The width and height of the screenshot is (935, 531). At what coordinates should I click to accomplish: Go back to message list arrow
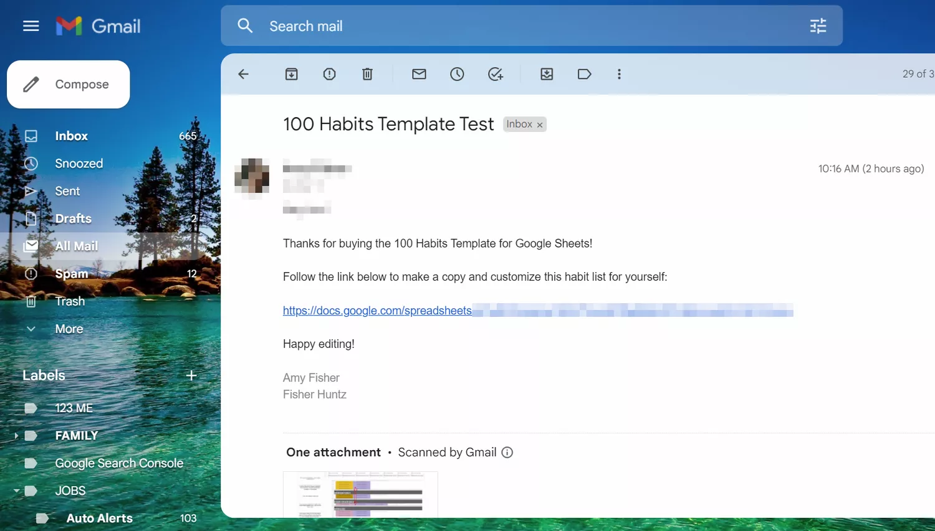(x=244, y=74)
